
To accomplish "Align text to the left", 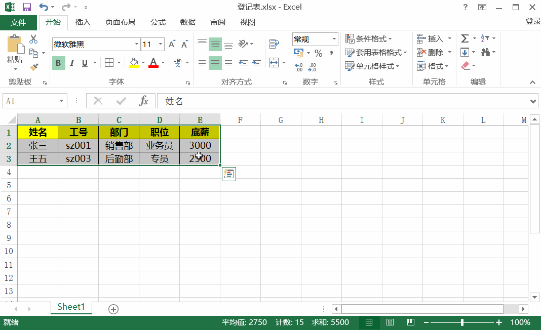I will click(202, 63).
